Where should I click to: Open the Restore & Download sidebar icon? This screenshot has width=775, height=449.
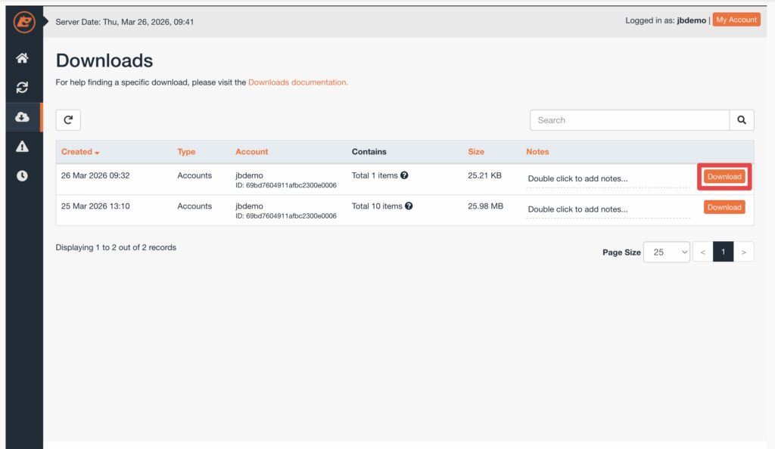pyautogui.click(x=23, y=88)
